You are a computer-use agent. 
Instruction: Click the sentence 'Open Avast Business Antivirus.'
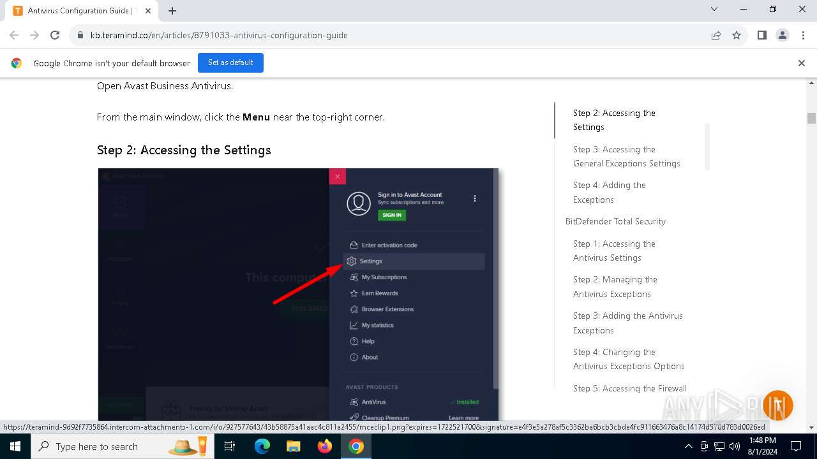(x=165, y=86)
